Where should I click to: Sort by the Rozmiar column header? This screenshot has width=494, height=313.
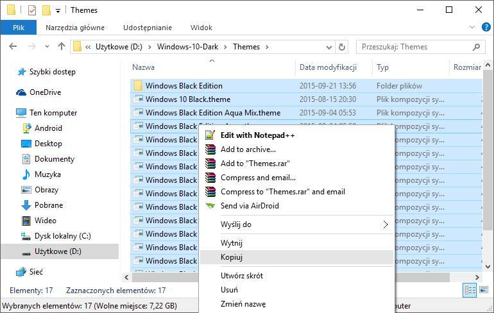pos(467,67)
